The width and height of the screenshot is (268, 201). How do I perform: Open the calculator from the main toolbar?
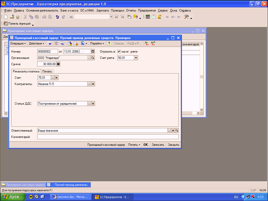pos(148,17)
